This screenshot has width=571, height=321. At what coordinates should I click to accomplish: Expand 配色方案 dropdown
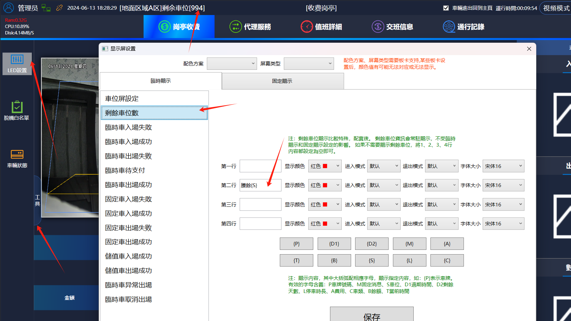tap(232, 63)
